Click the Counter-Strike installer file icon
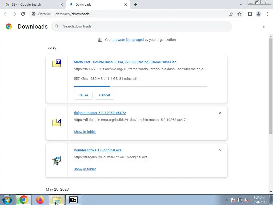 pos(57,160)
